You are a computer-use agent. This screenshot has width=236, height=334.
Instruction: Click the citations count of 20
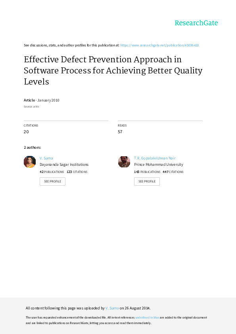point(26,132)
